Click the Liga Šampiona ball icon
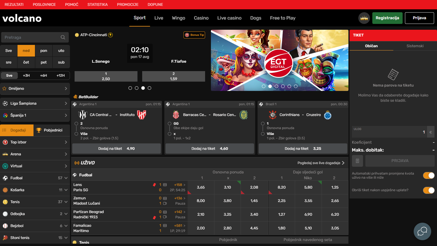The width and height of the screenshot is (437, 246). (x=5, y=103)
